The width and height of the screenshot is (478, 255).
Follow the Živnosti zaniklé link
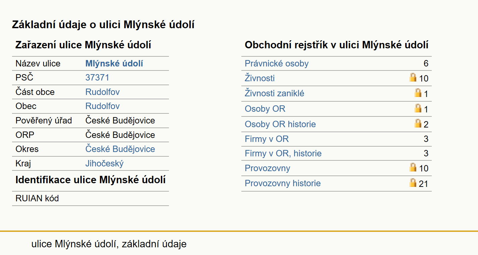pos(275,93)
